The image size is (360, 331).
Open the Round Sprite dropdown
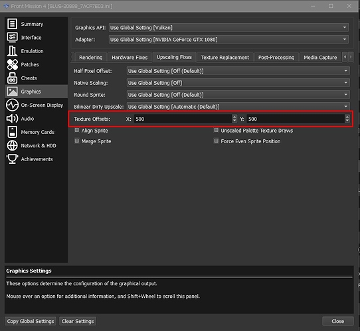pyautogui.click(x=238, y=95)
